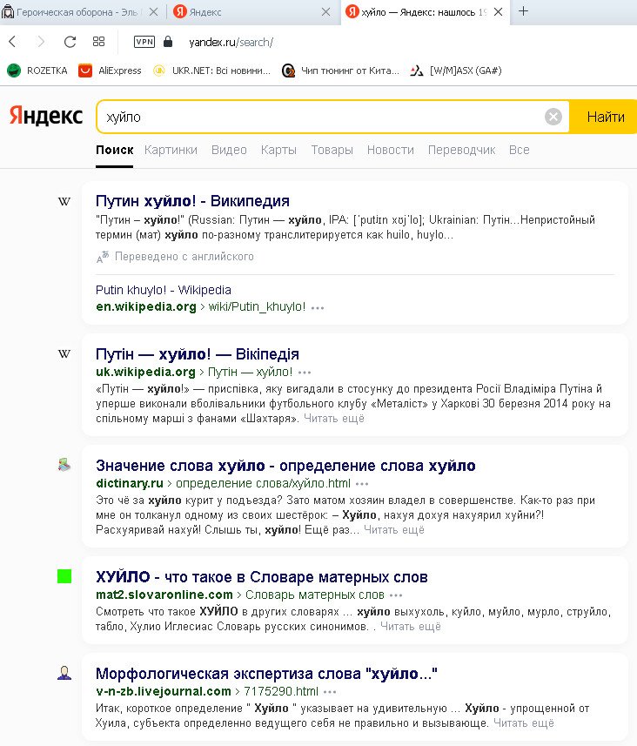Open the speed dial grid icon
Screen dimensions: 637x746
(98, 42)
